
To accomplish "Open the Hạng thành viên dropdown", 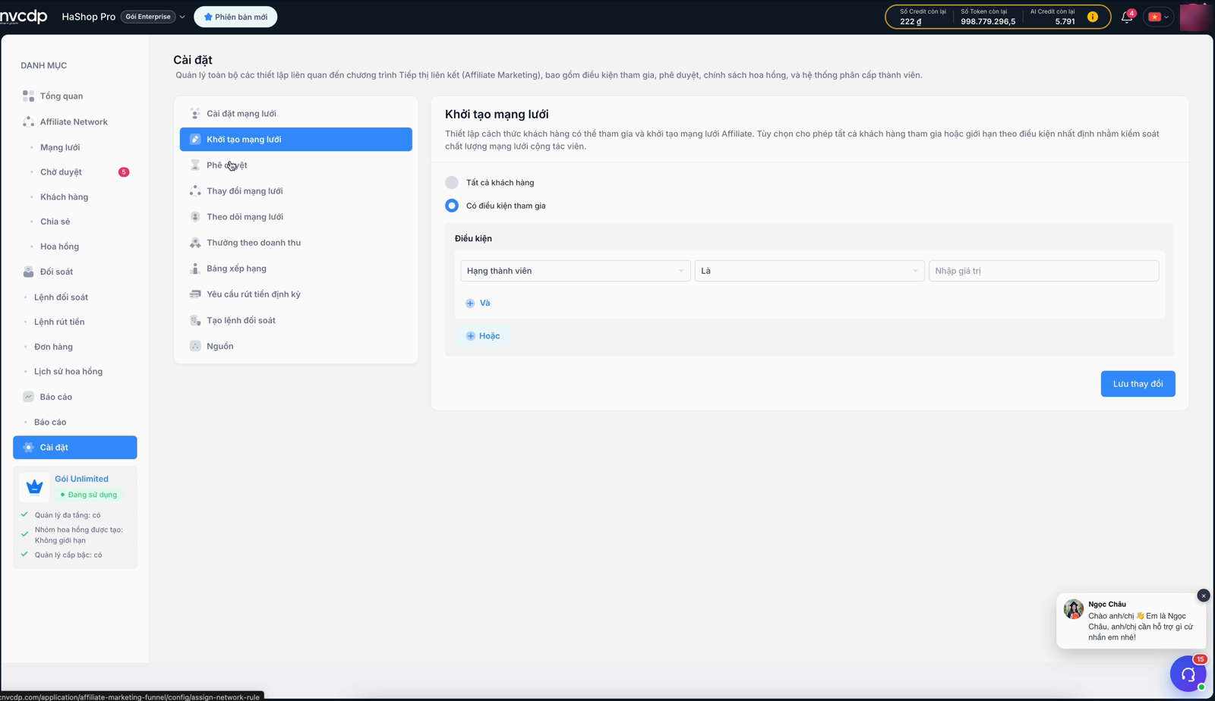I will pos(576,271).
